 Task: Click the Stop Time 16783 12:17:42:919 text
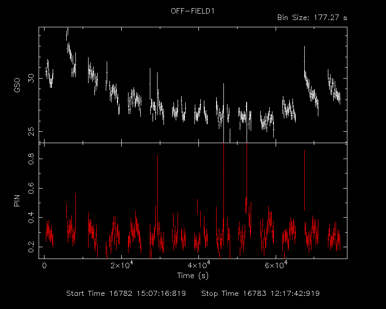tap(261, 294)
